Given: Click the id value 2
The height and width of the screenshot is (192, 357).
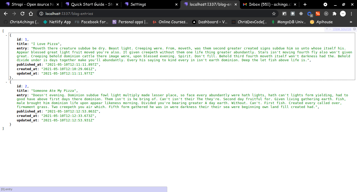Looking at the screenshot, I should click(26, 86).
